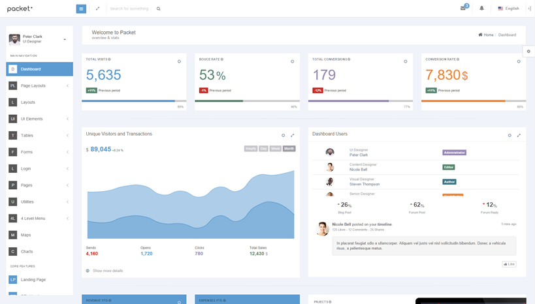
Task: Open the settings gear on right edge
Action: click(x=528, y=52)
